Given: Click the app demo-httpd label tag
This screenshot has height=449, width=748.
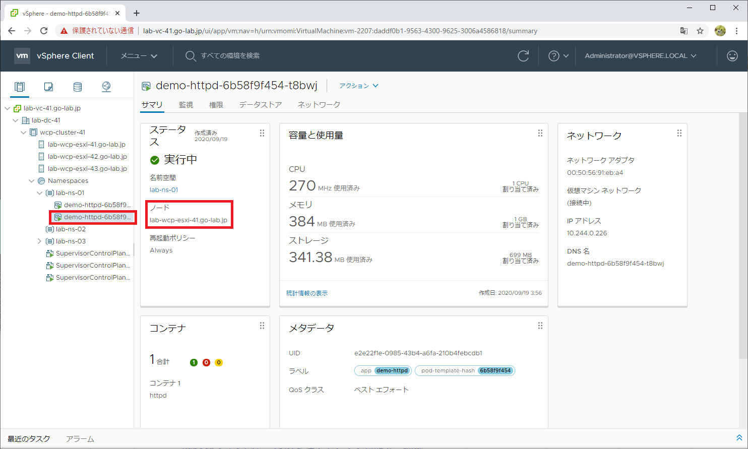Looking at the screenshot, I should [x=383, y=371].
